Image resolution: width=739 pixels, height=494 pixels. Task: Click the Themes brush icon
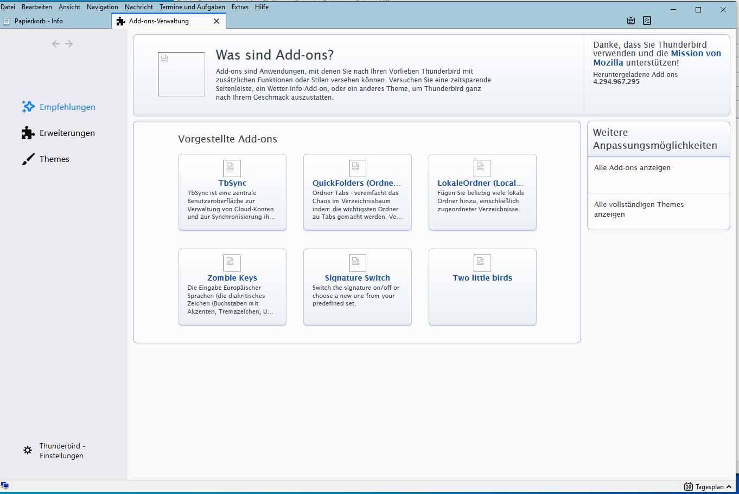coord(28,159)
